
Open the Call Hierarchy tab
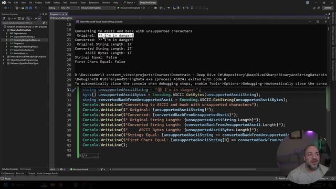coord(7,173)
